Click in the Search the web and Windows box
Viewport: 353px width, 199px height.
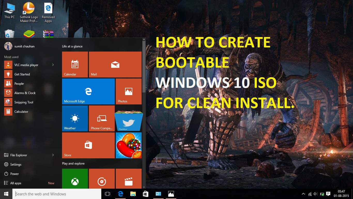pyautogui.click(x=57, y=194)
